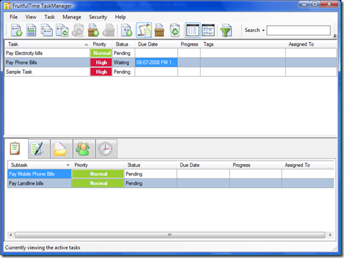Click the Assigned To header in task list
Screen dimensions: 344x258
point(311,44)
